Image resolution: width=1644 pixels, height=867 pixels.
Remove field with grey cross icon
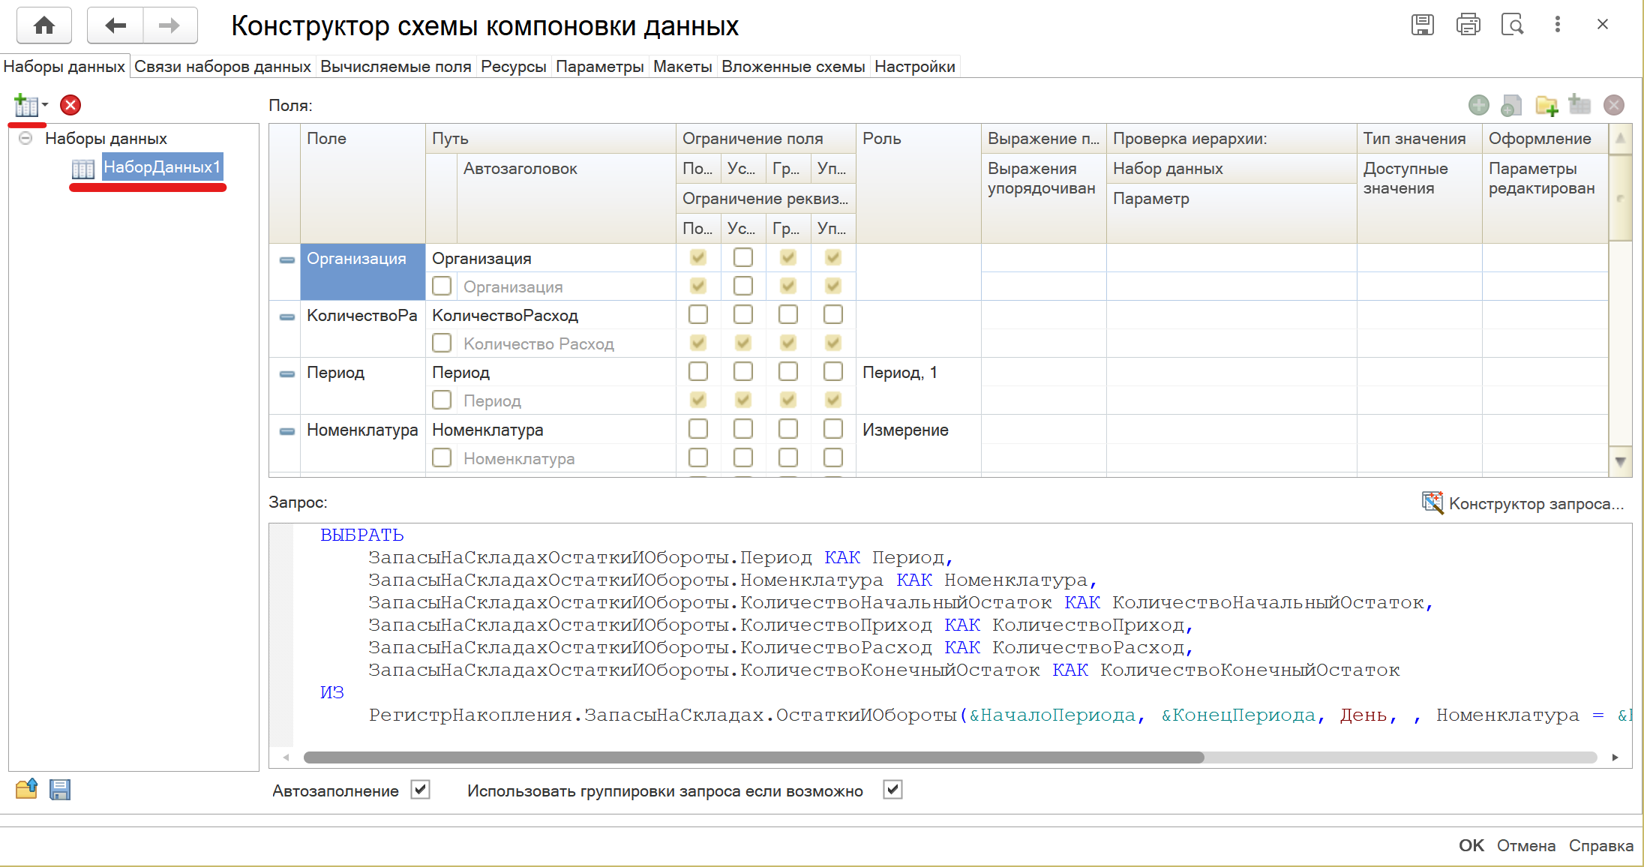[1614, 105]
